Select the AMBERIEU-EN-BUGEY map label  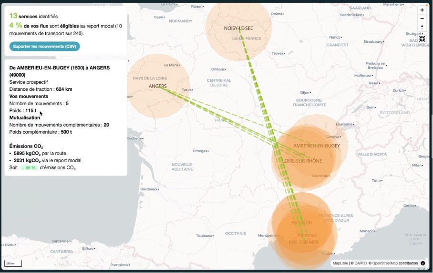[317, 146]
